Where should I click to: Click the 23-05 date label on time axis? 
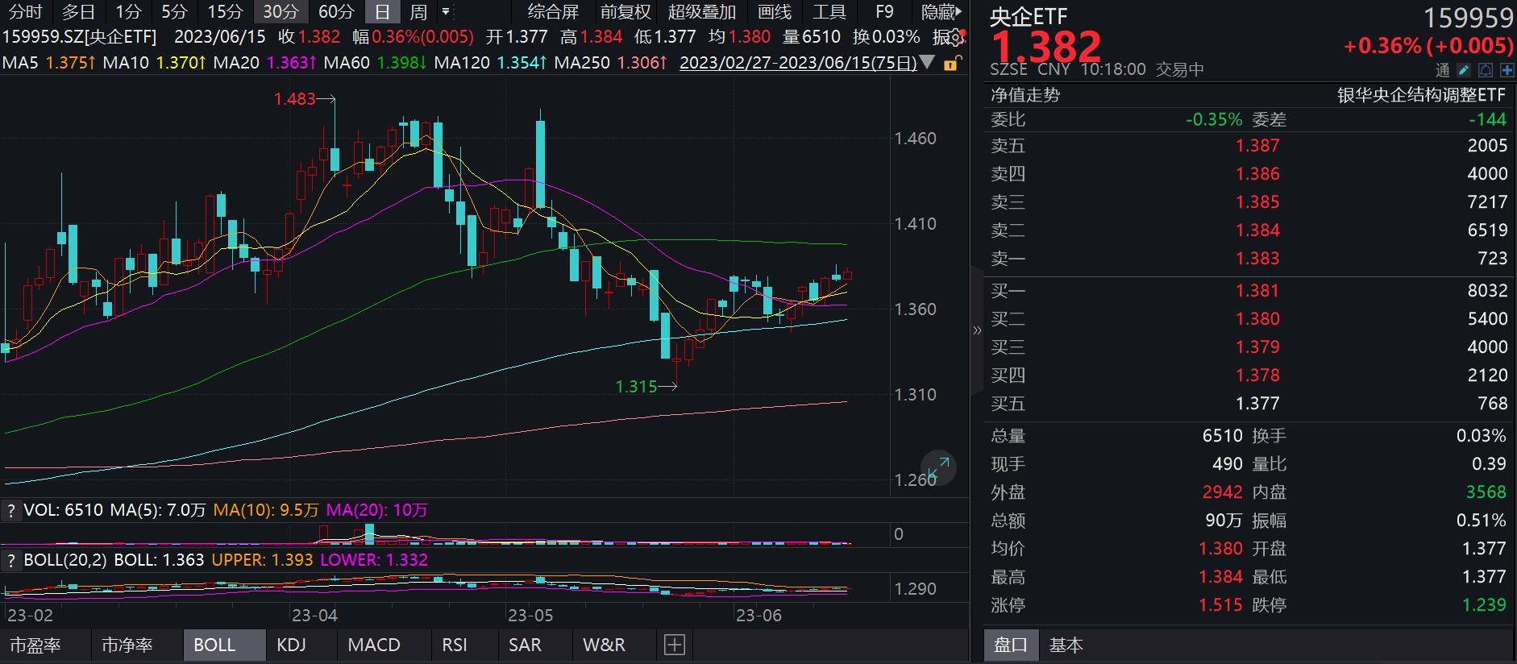pyautogui.click(x=530, y=616)
